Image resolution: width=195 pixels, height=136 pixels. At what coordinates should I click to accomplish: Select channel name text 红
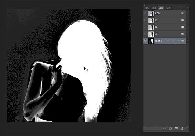[156, 20]
